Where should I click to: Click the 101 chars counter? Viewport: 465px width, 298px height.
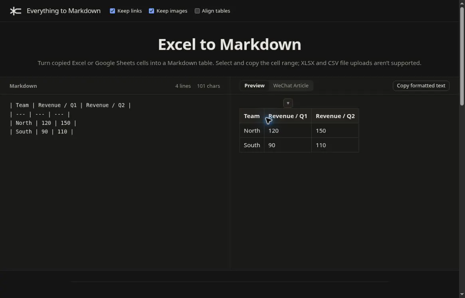tap(208, 86)
